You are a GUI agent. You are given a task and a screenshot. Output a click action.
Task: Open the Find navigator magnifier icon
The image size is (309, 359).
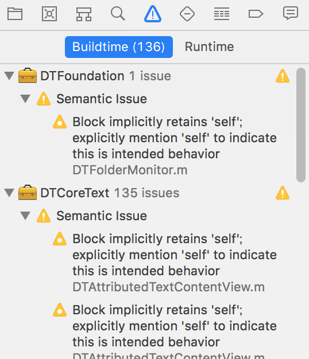click(x=118, y=14)
